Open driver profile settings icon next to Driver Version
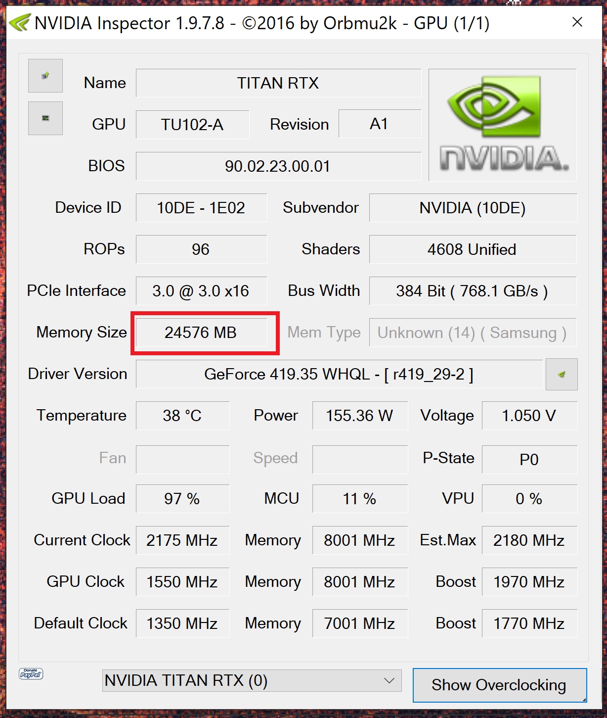The image size is (607, 718). 562,375
